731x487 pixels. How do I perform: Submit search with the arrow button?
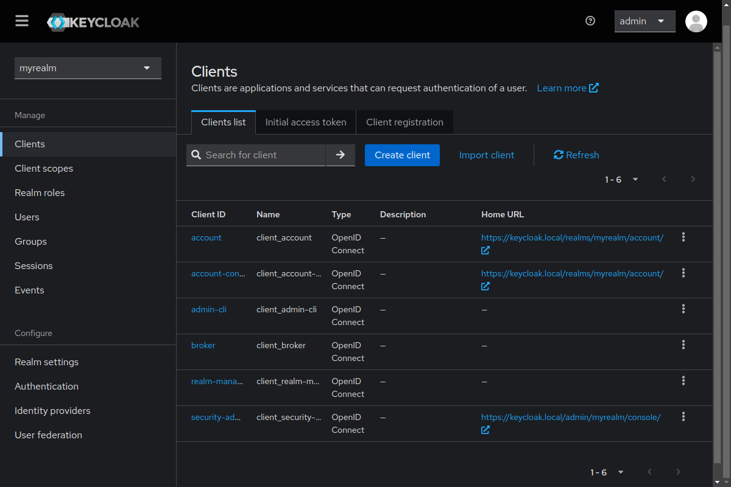pos(341,155)
